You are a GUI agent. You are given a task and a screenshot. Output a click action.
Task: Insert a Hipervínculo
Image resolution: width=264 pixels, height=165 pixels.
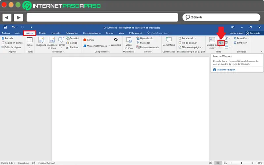point(145,38)
